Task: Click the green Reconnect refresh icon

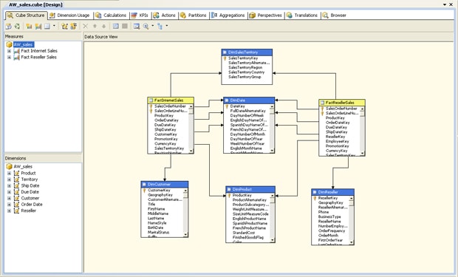Action: [x=17, y=27]
